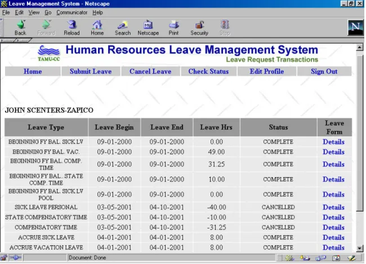The width and height of the screenshot is (366, 264).
Task: Click the Leave Type column header
Action: coord(46,127)
